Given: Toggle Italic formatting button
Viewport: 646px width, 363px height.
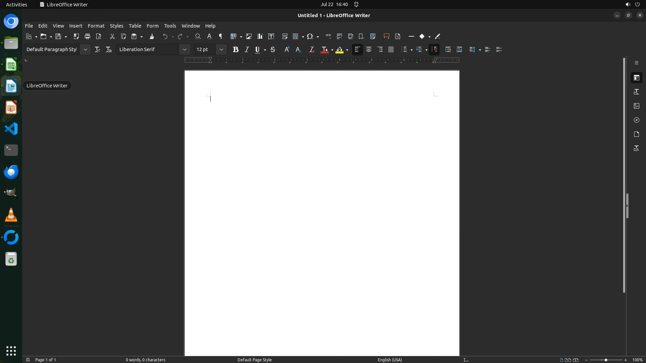Looking at the screenshot, I should [247, 50].
